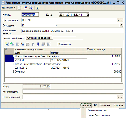This screenshot has width=126, height=118.
Task: Click the delete row icon with red X
Action: pyautogui.click(x=23, y=44)
